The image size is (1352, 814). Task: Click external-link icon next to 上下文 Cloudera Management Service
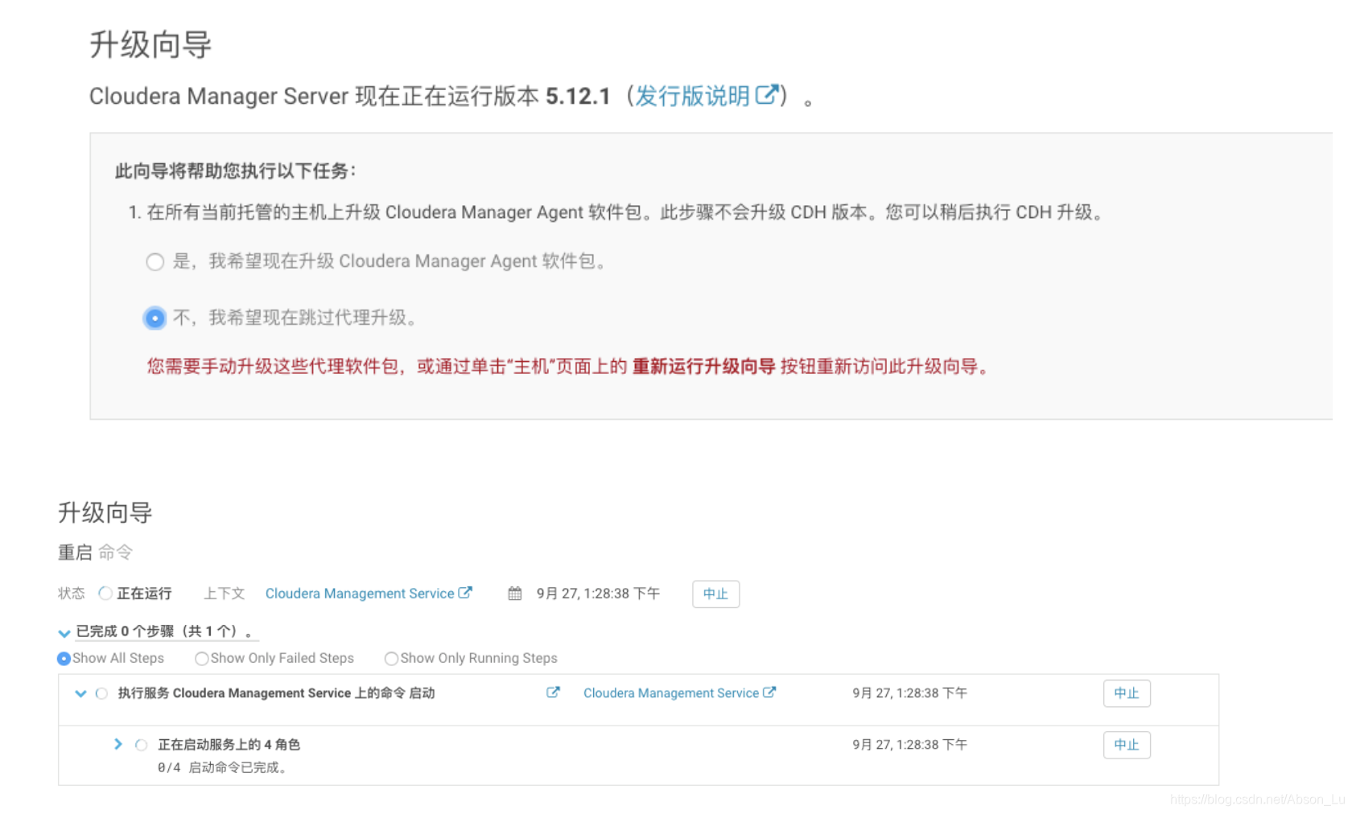click(465, 593)
